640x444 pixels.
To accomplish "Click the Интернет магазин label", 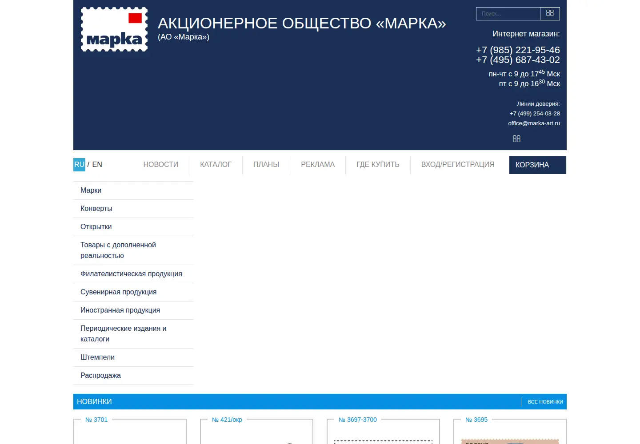I will tap(526, 34).
